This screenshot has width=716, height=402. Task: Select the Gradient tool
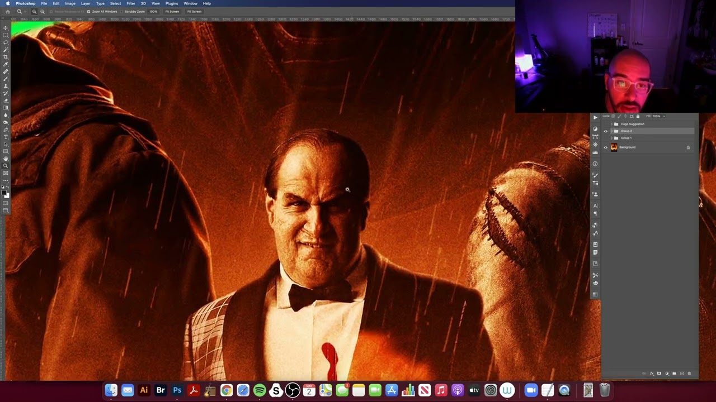[6, 107]
